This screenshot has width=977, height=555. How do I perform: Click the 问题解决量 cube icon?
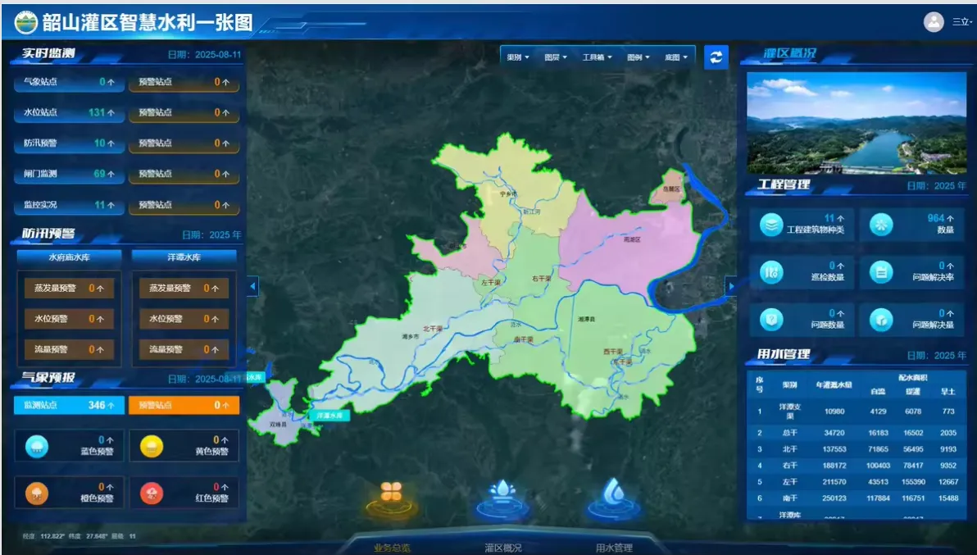click(x=881, y=320)
